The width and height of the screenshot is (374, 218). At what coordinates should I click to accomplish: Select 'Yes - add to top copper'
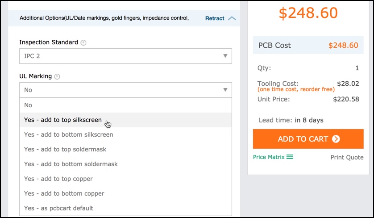[58, 179]
